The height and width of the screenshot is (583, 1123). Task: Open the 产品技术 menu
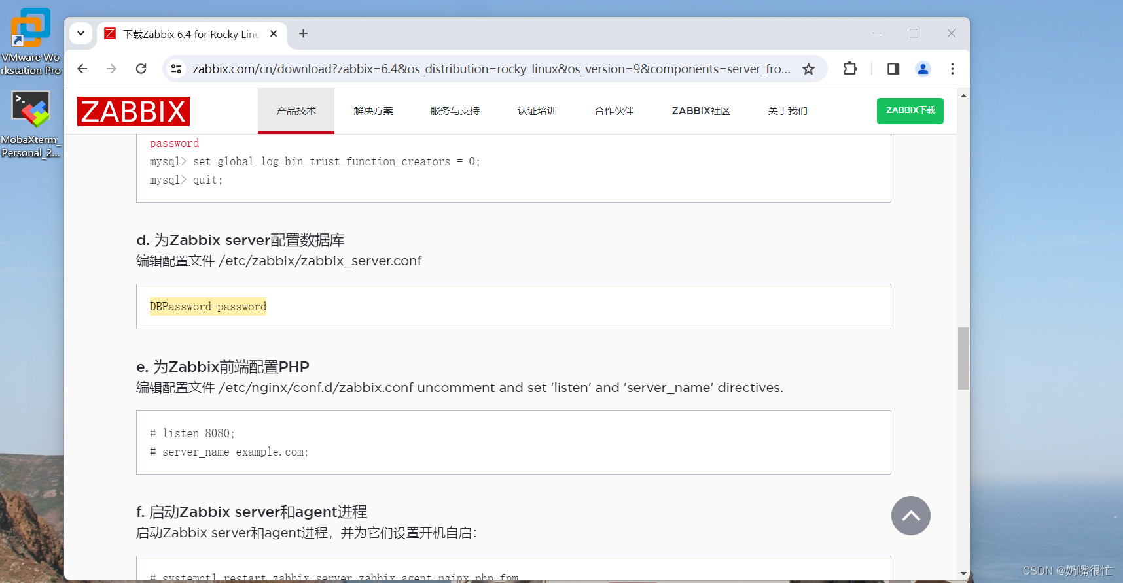pyautogui.click(x=296, y=111)
